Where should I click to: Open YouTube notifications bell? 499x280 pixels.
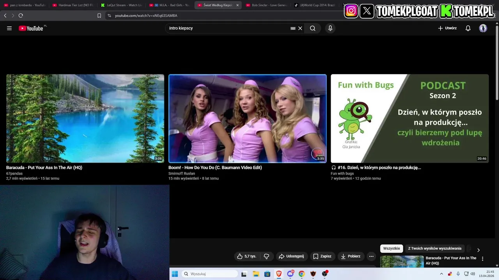[x=468, y=28]
